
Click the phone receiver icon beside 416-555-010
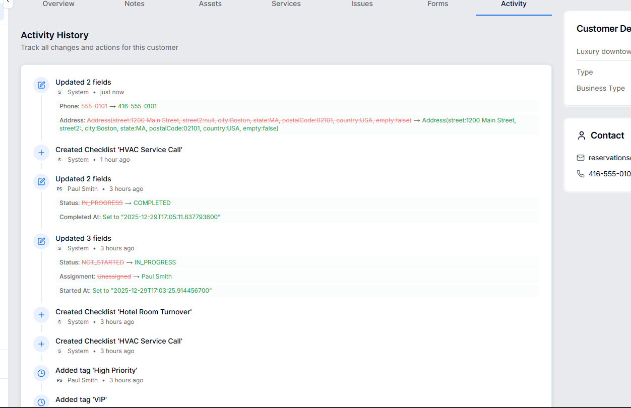pyautogui.click(x=581, y=174)
